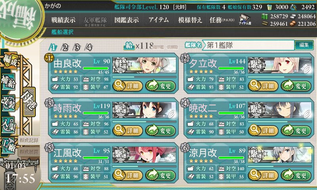Switch to fleet tab 2

tap(65, 47)
